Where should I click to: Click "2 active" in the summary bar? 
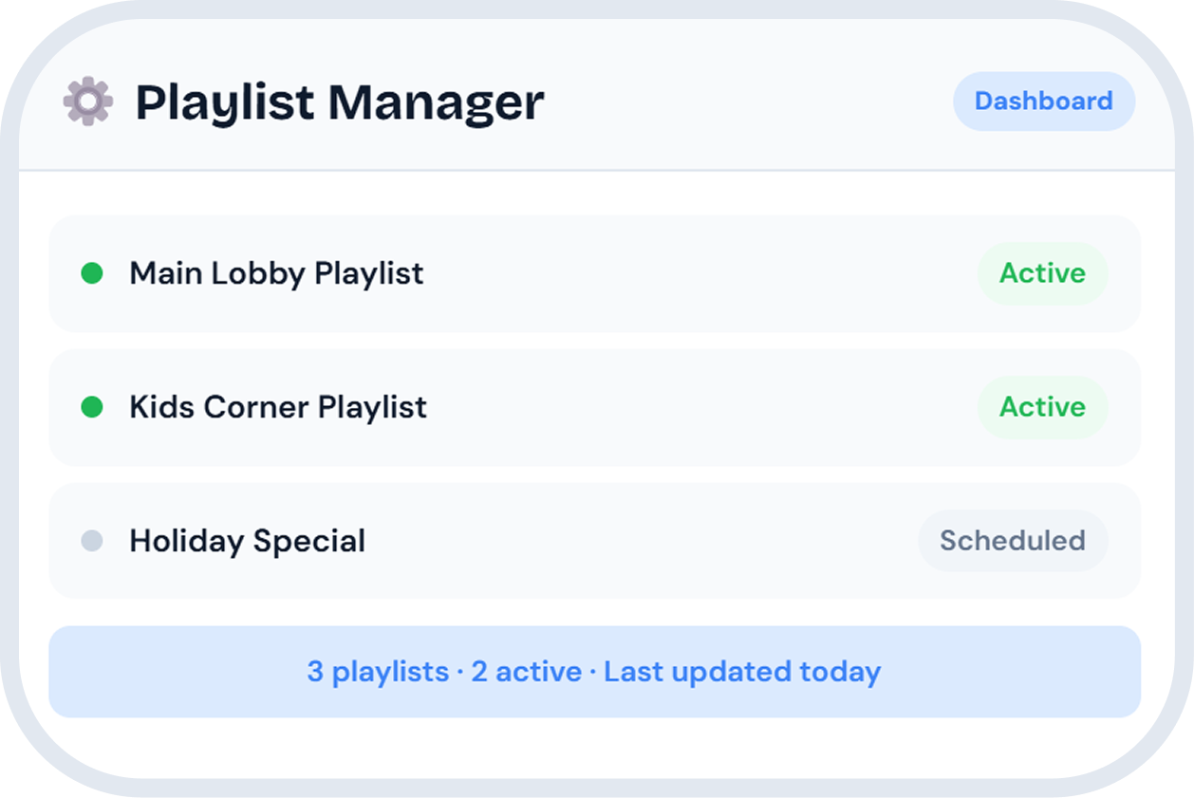pos(526,673)
